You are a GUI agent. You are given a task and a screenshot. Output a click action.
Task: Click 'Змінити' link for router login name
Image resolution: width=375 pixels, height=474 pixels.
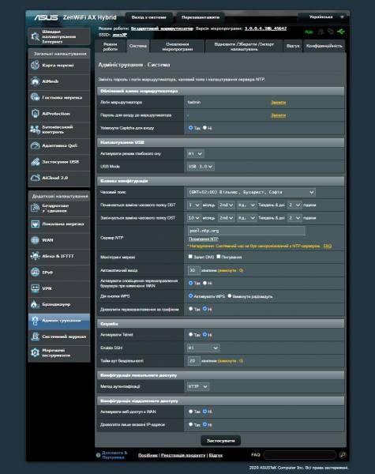[x=279, y=103]
